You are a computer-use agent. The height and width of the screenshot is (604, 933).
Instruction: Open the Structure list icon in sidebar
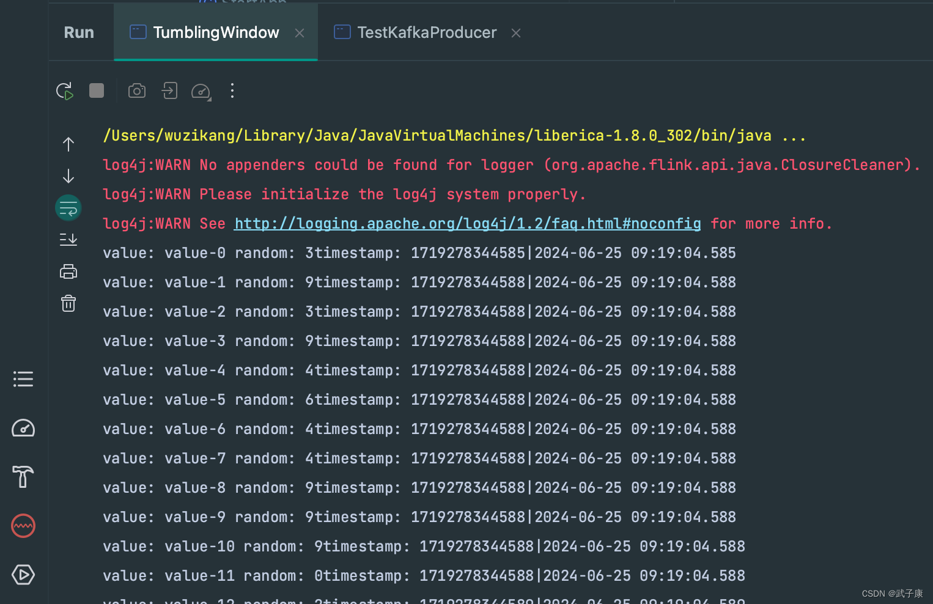pyautogui.click(x=23, y=378)
